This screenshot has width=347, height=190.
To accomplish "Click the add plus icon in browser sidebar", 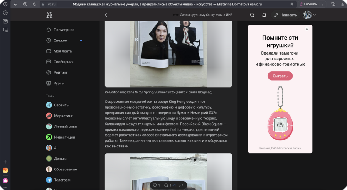I will coord(5,162).
